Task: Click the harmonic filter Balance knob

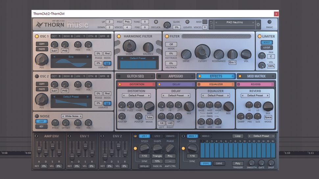Action: pos(148,48)
